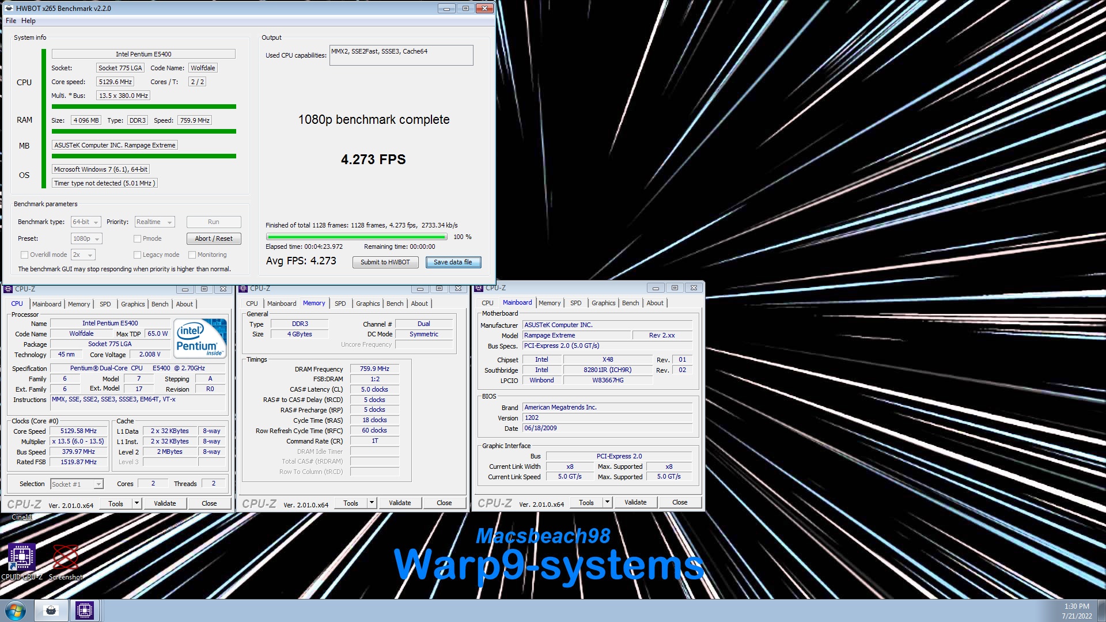The width and height of the screenshot is (1106, 622).
Task: Switch to SPD tab in CPU-Z CPU window
Action: pos(105,304)
